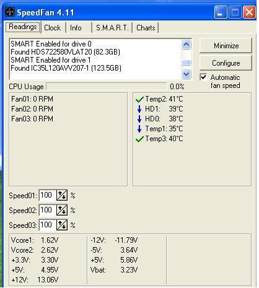Click the CPU Usage progress bar
Viewport: 259px width, 288px height.
[x=107, y=87]
